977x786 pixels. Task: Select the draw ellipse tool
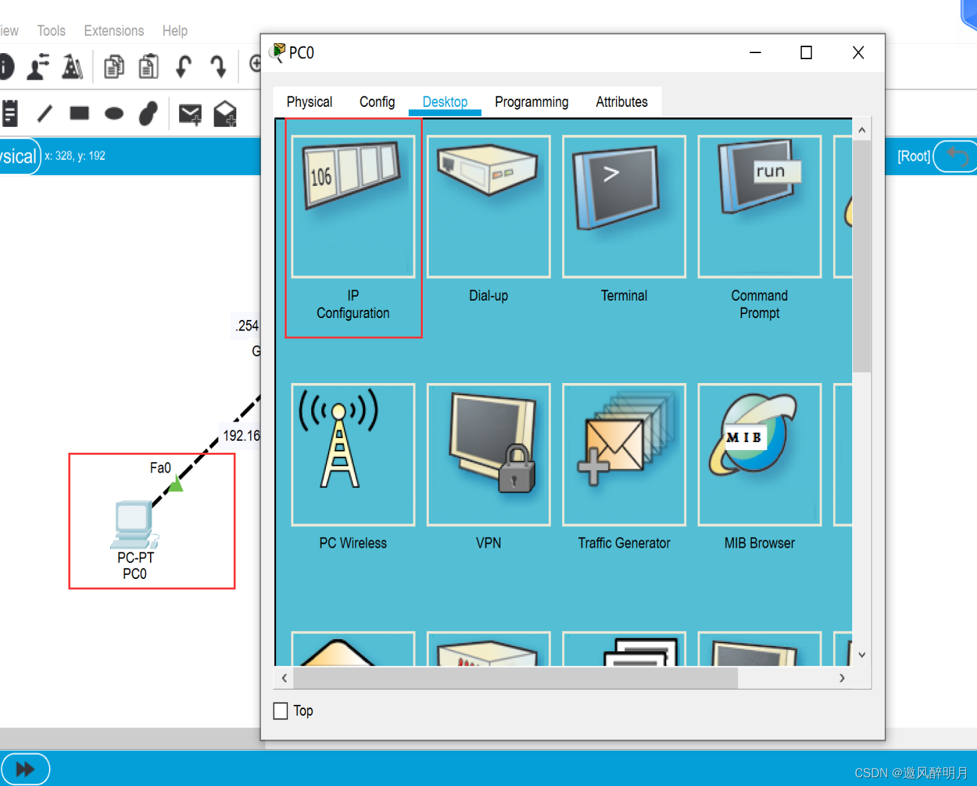(x=114, y=114)
